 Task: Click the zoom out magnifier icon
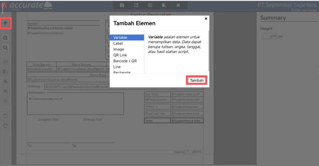click(6, 47)
